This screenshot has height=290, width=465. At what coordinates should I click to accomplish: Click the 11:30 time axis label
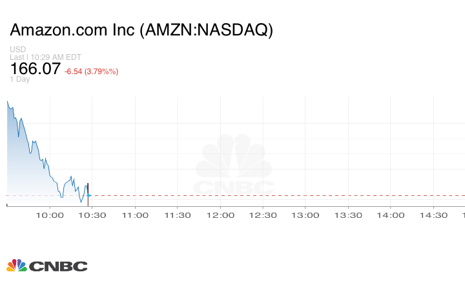179,215
